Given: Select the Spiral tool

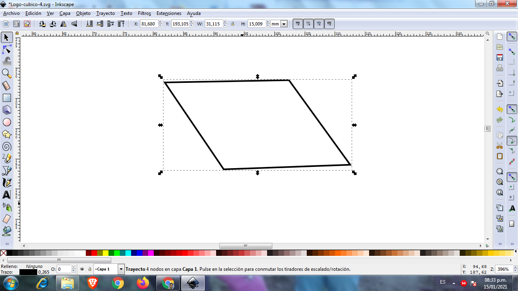Looking at the screenshot, I should coord(6,146).
